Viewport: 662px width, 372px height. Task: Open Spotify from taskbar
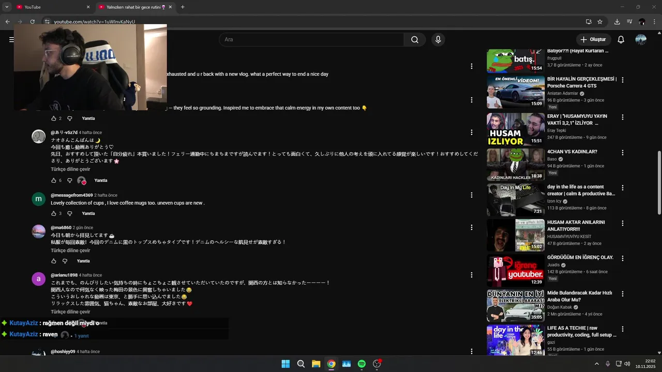362,364
